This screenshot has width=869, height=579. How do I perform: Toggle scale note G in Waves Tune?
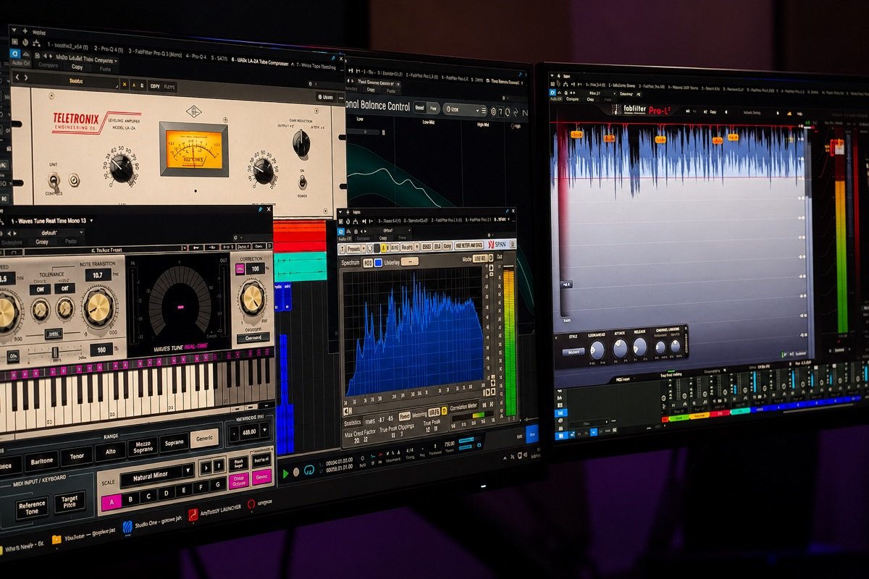218,484
